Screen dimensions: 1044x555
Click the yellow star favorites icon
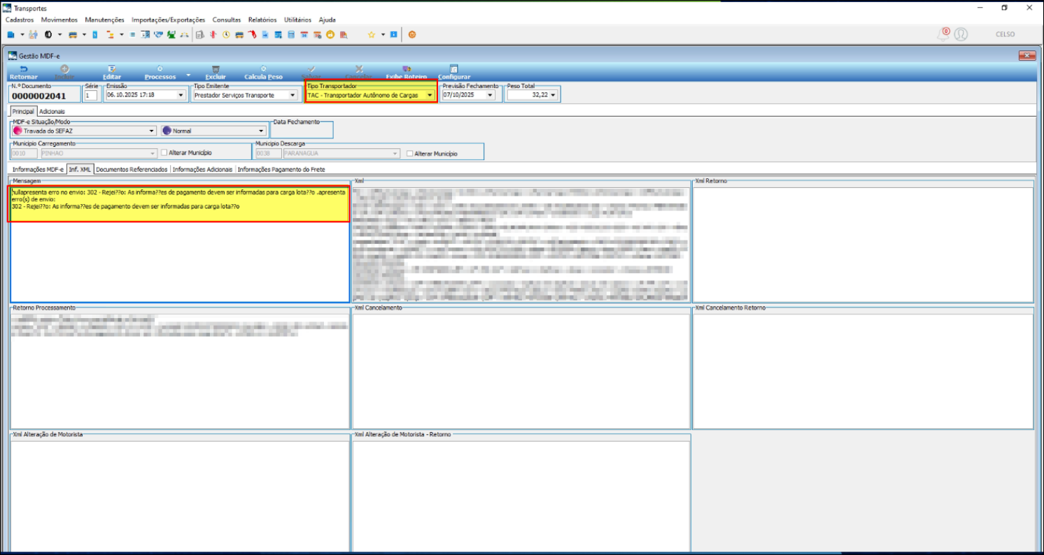pos(372,34)
